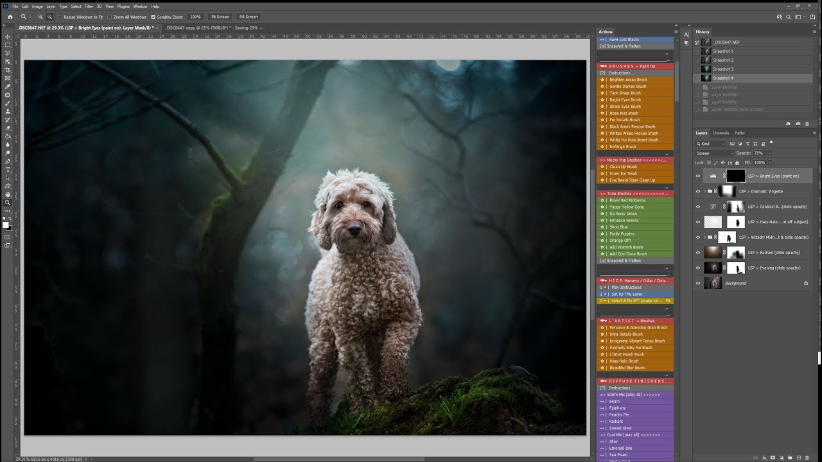Click the Home icon in options bar
Image resolution: width=822 pixels, height=462 pixels.
(x=10, y=17)
